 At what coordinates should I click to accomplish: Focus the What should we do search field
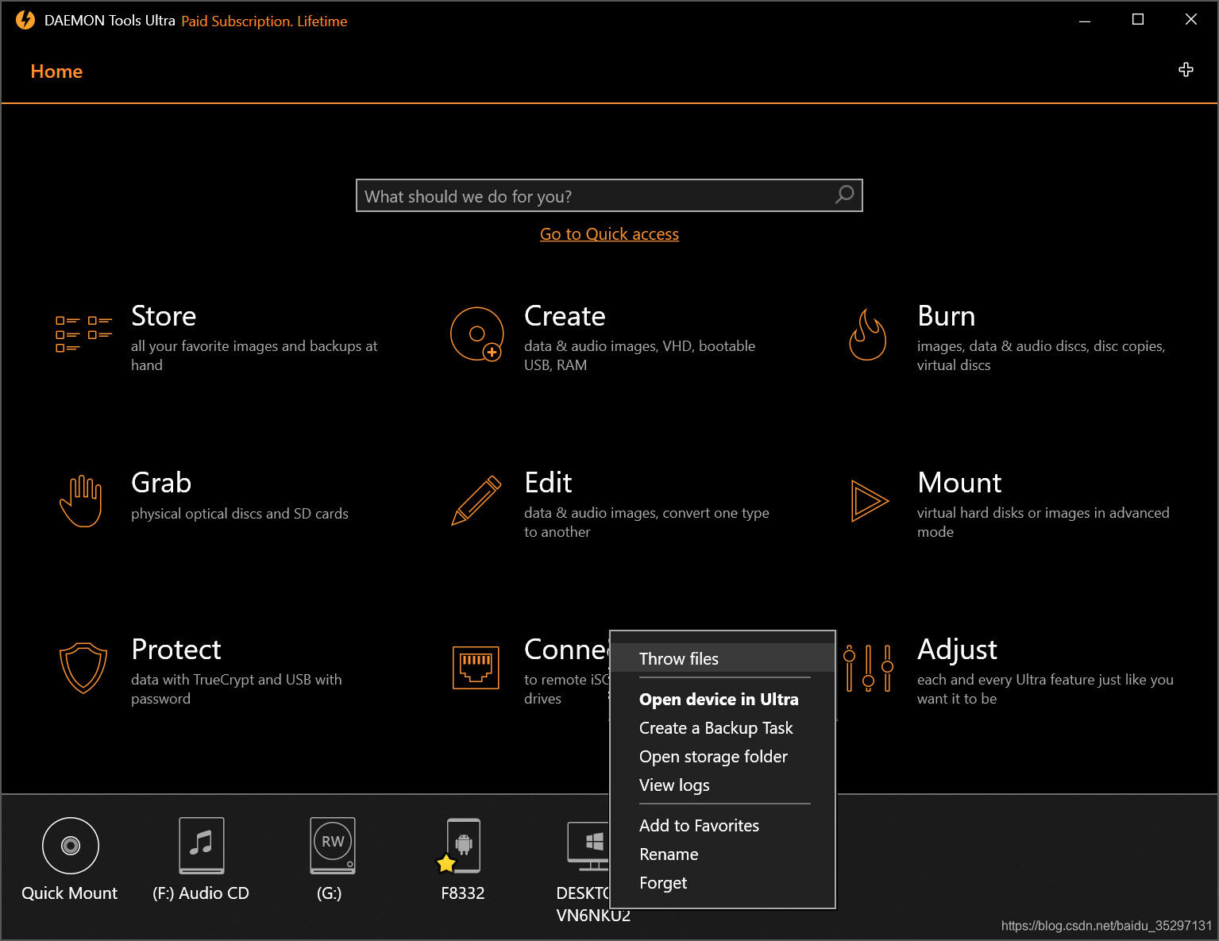click(609, 195)
